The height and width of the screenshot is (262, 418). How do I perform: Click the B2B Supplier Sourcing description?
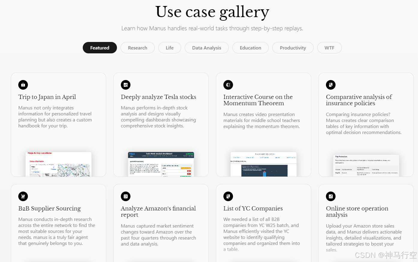click(x=57, y=231)
